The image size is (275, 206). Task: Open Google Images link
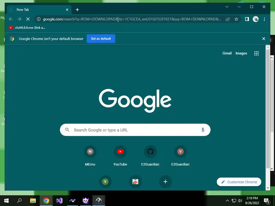coord(241,53)
